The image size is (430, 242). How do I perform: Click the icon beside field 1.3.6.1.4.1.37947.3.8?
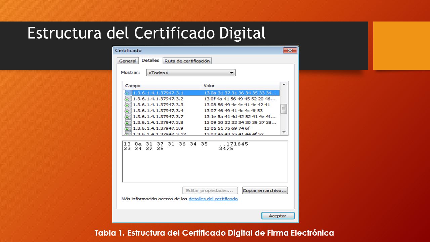(128, 122)
